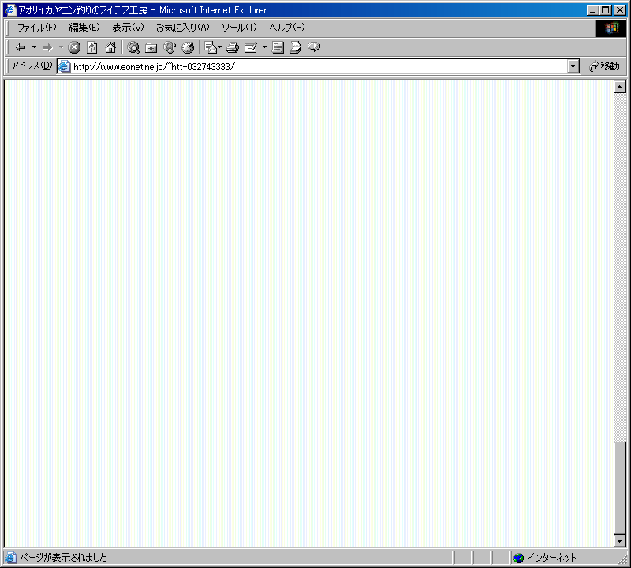Minimize the Internet Explorer window
The image size is (631, 568).
592,10
